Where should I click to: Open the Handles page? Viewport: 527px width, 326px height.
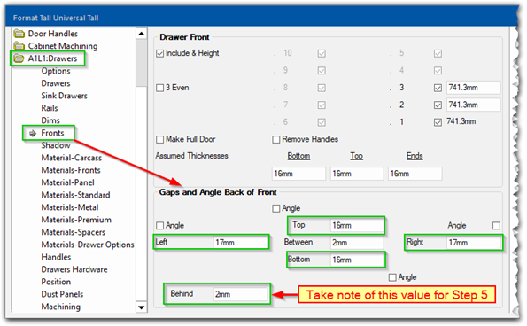pyautogui.click(x=56, y=257)
